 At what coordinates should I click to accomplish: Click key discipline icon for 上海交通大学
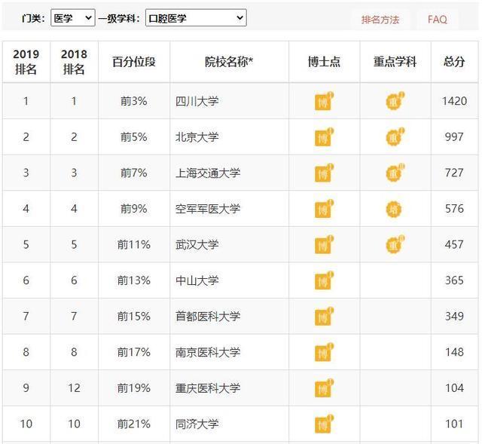tap(394, 173)
